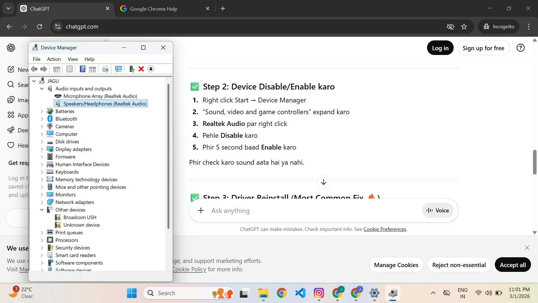
Task: Open the Action menu
Action: click(54, 59)
